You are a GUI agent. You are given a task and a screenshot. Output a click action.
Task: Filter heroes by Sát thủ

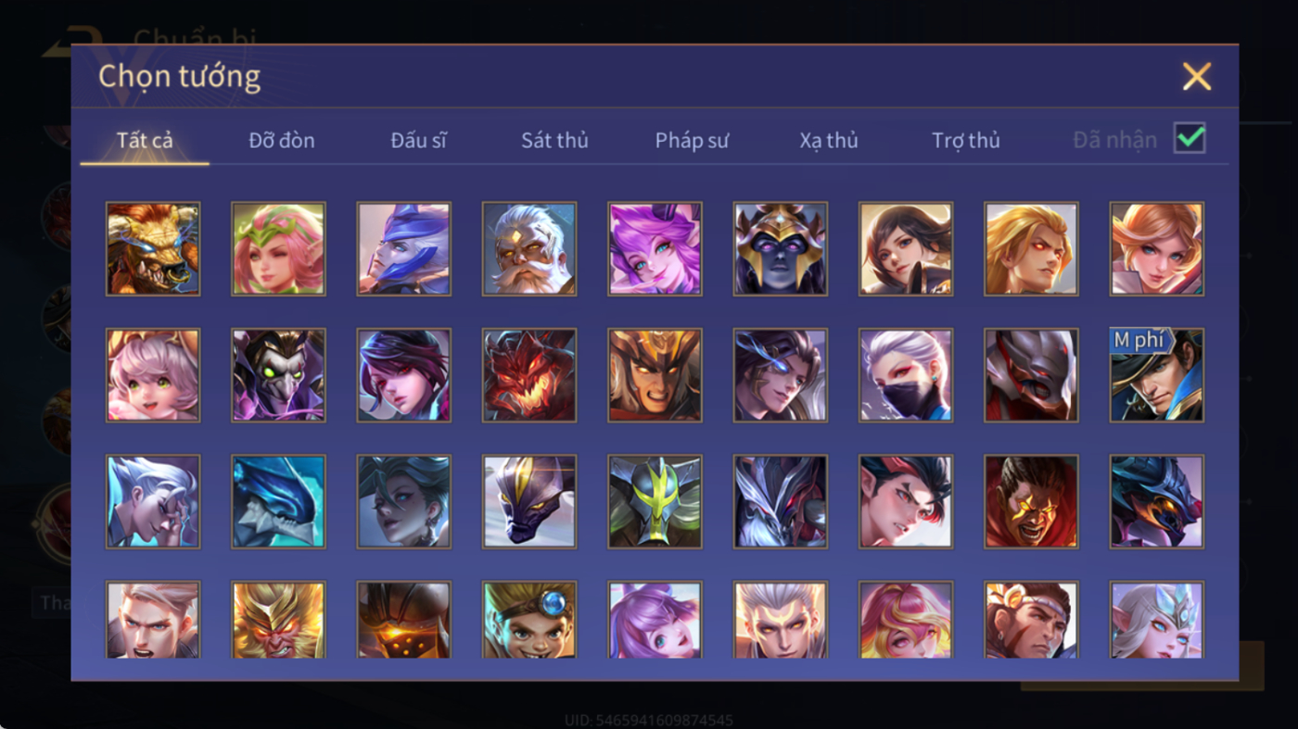[x=554, y=141]
